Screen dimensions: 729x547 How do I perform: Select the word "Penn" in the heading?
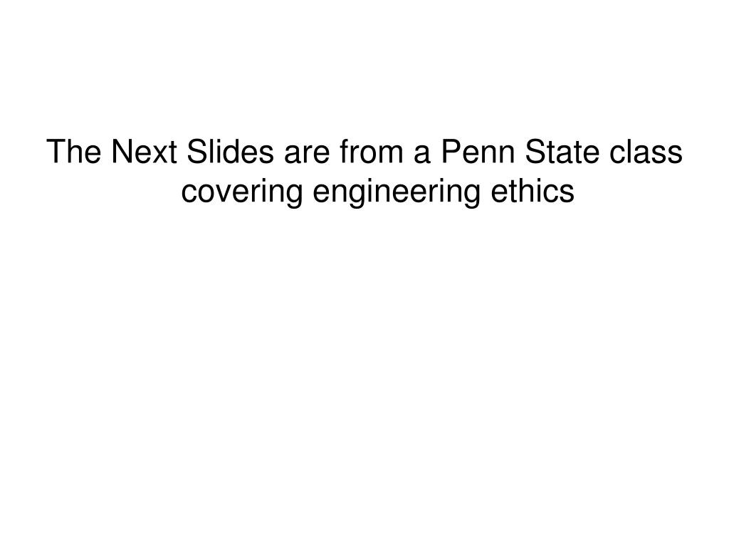coord(478,152)
